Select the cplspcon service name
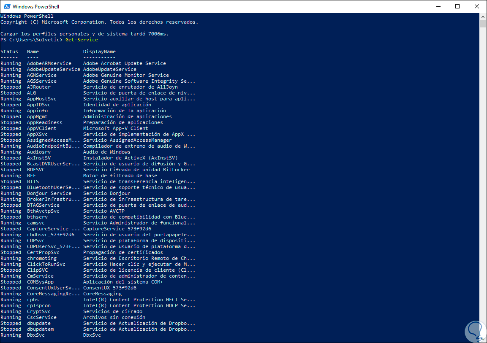The image size is (487, 343). pos(39,305)
